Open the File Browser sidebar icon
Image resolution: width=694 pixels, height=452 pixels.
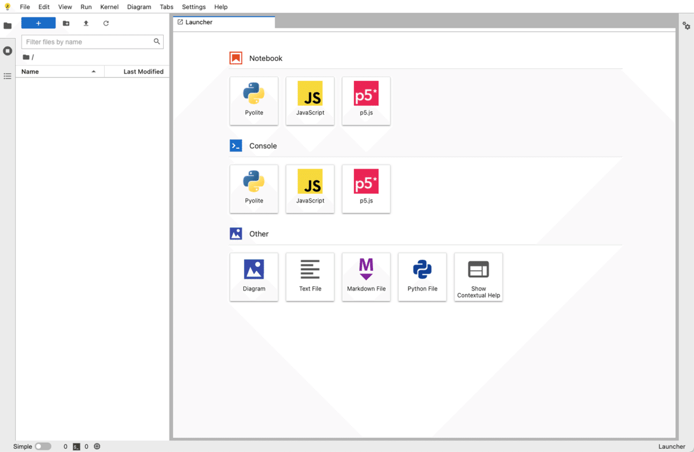click(x=8, y=25)
